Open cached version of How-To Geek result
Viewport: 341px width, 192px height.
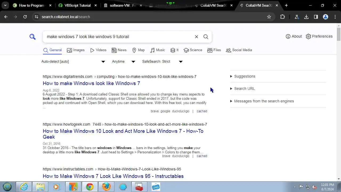(x=202, y=156)
